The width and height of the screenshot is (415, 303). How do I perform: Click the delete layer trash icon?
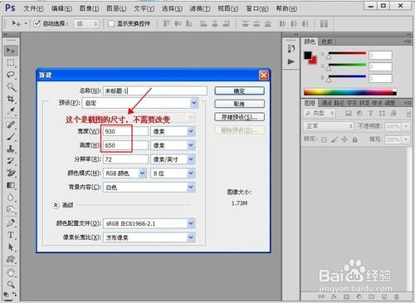[x=397, y=296]
